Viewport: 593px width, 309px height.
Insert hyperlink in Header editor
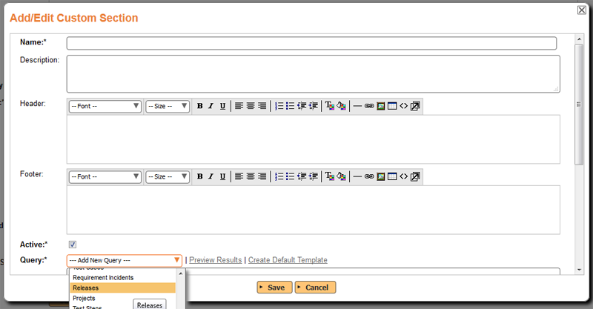pyautogui.click(x=369, y=106)
